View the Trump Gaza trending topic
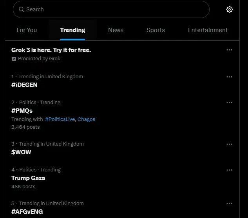 [x=28, y=178]
